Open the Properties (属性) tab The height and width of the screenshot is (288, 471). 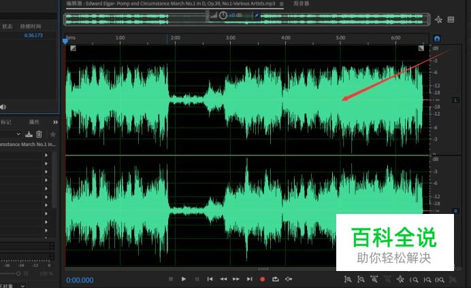point(34,122)
